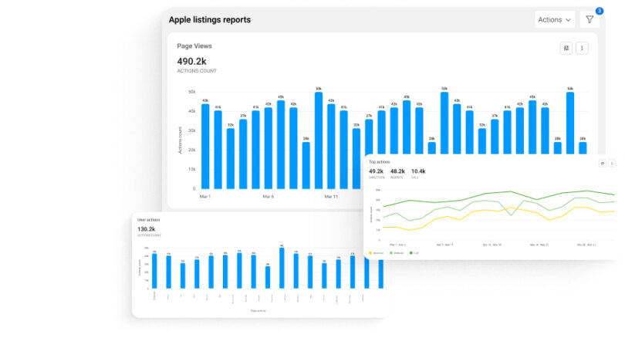This screenshot has width=625, height=338.
Task: Click the '48.2k' website value
Action: [x=397, y=171]
